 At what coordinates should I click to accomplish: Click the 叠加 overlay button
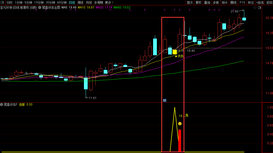pyautogui.click(x=207, y=2)
